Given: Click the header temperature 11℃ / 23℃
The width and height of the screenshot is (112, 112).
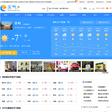Looking at the screenshot, I should 100,8.
